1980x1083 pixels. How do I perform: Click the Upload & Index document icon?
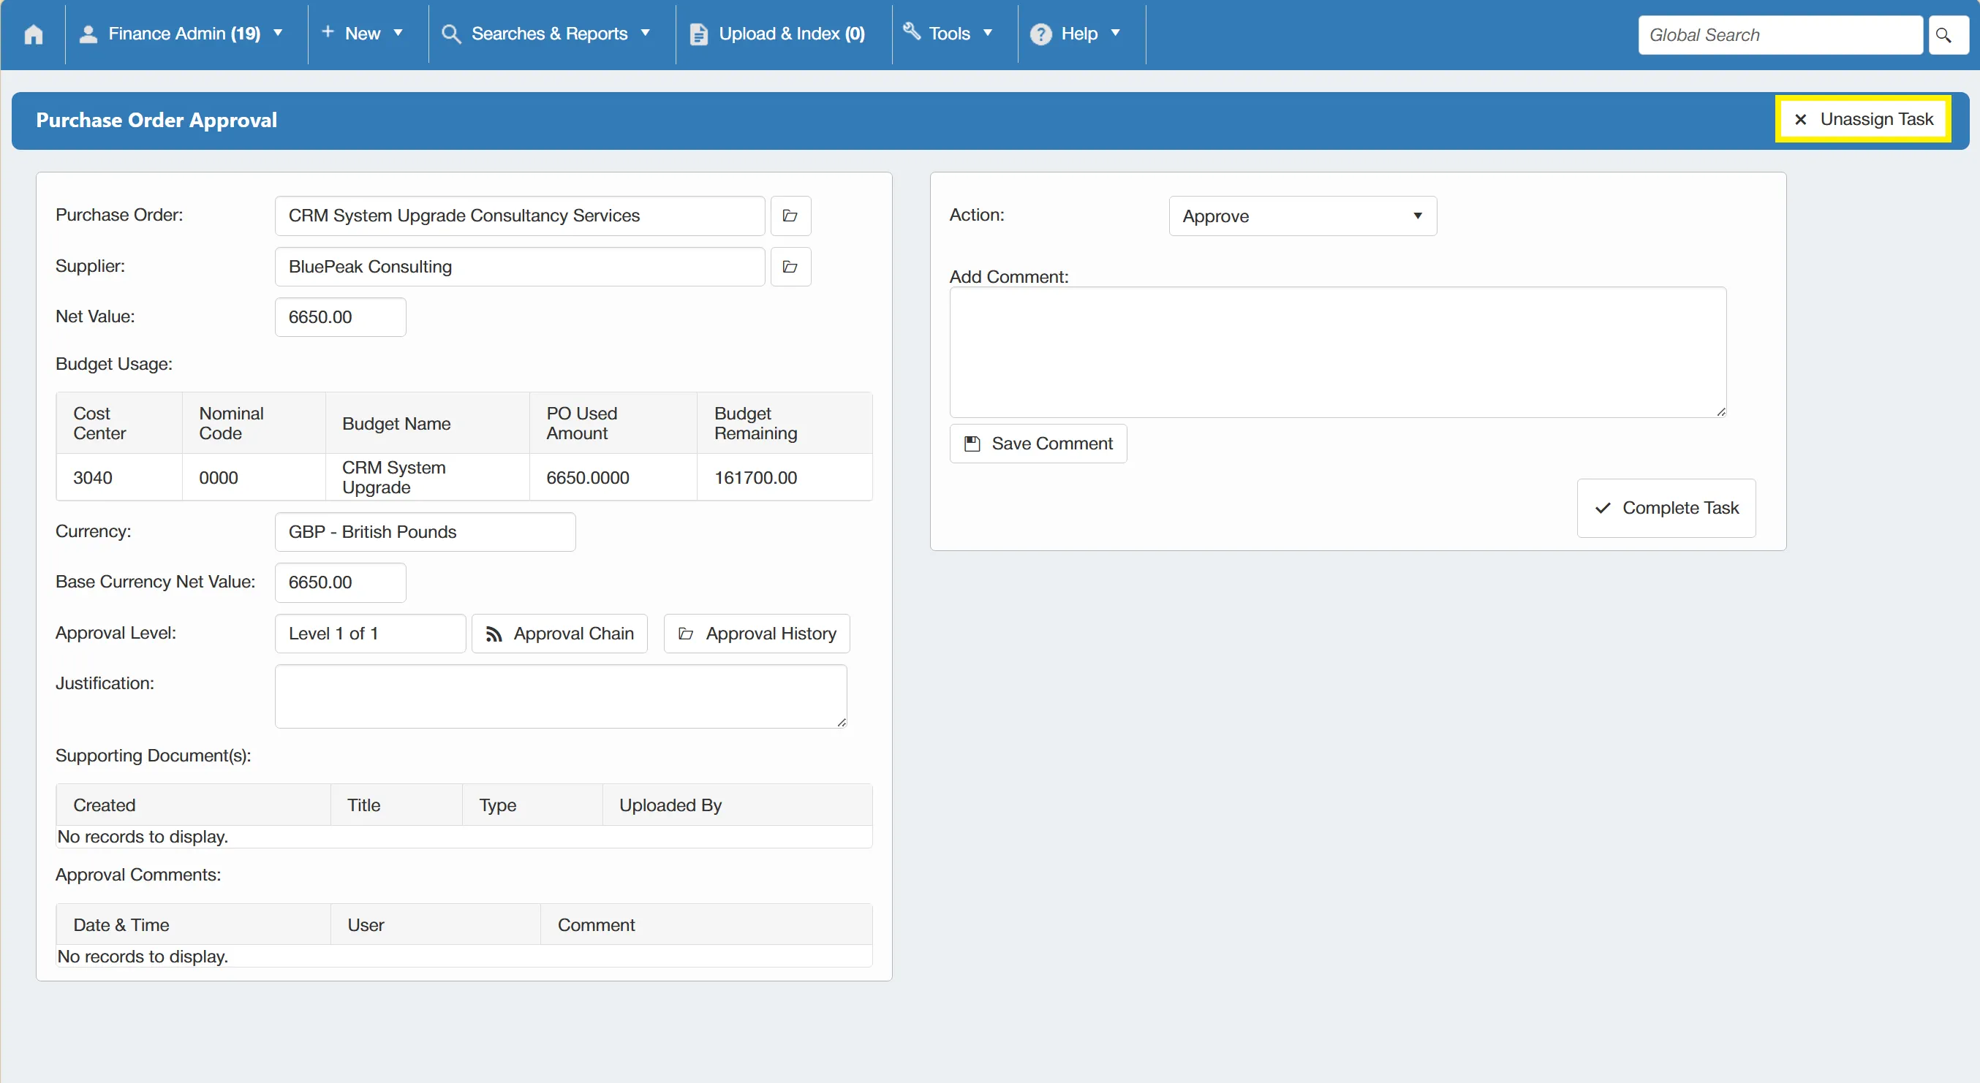(x=698, y=34)
